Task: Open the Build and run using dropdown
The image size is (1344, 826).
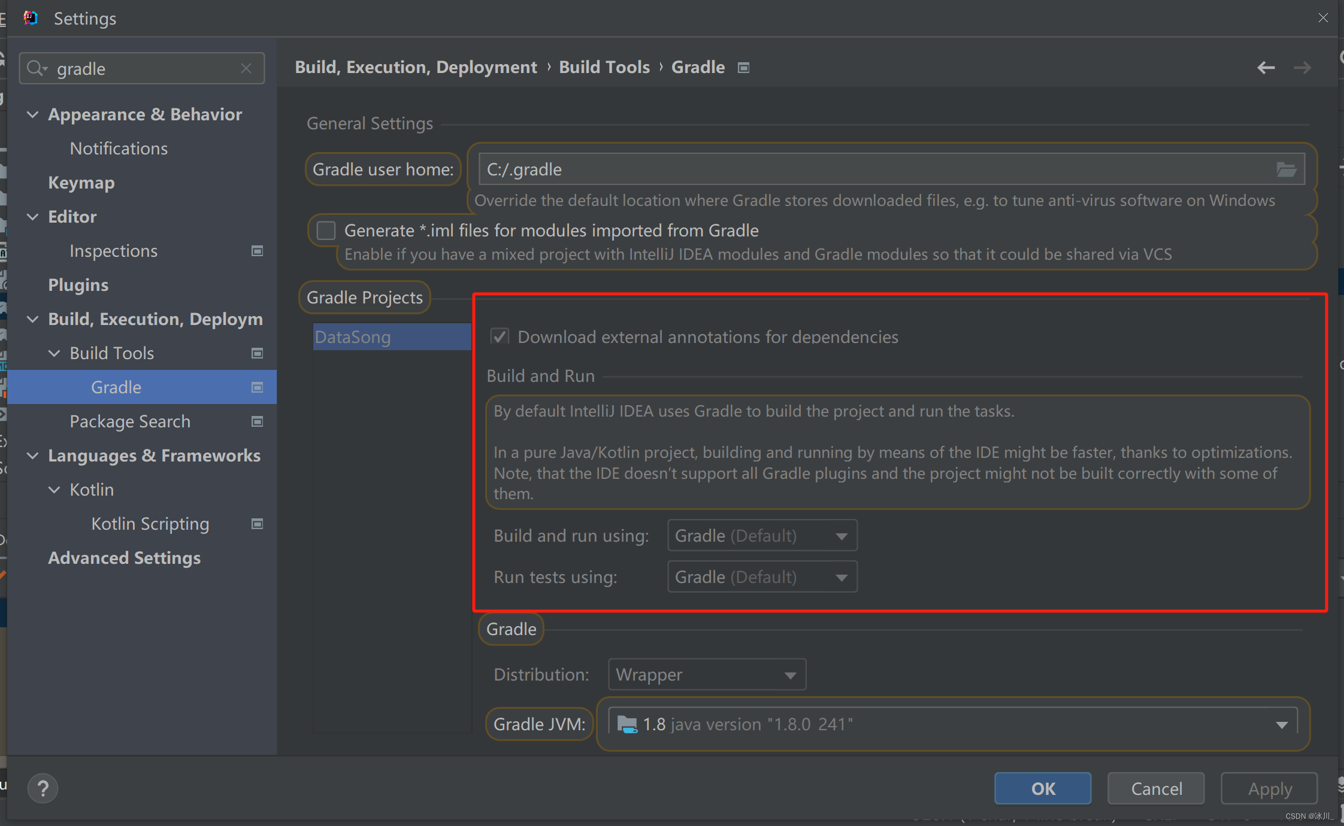Action: (762, 536)
